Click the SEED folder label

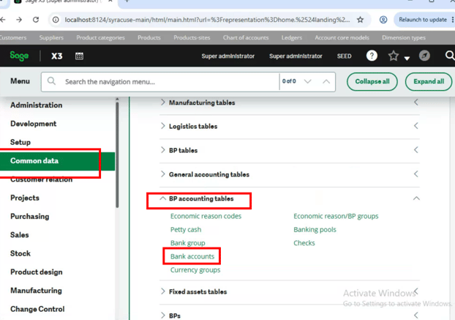pos(344,56)
